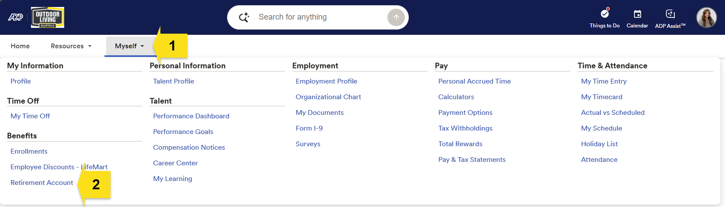Collapse the Myself dropdown menu
Screen dimensions: 725x208
tap(129, 46)
